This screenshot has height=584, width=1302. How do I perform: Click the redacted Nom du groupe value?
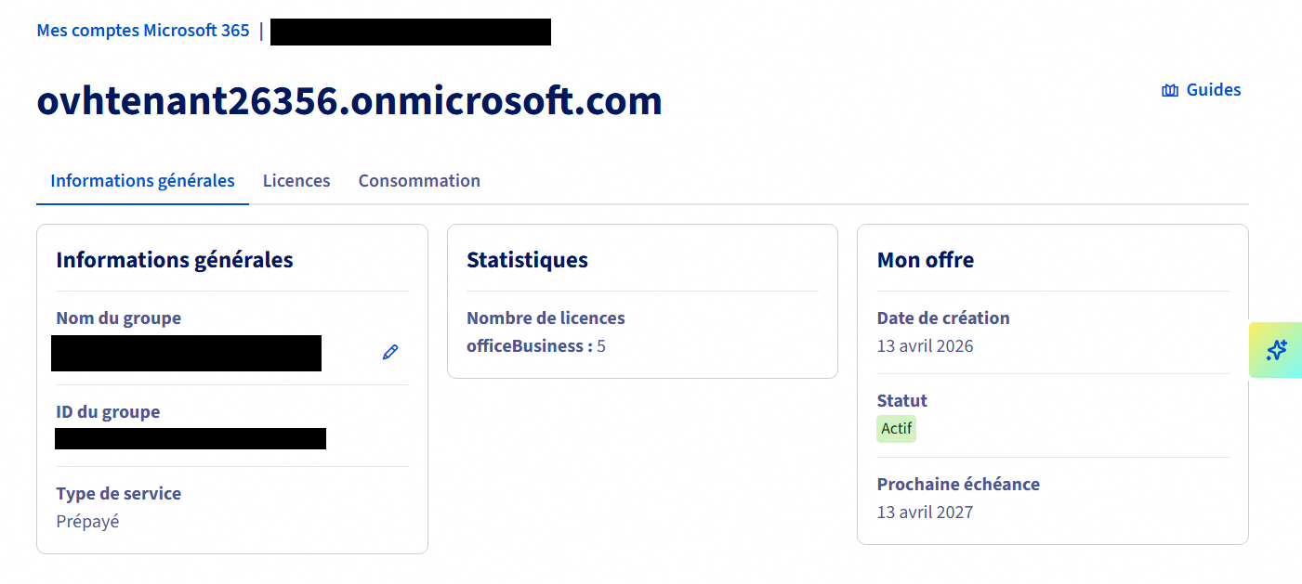click(x=186, y=354)
